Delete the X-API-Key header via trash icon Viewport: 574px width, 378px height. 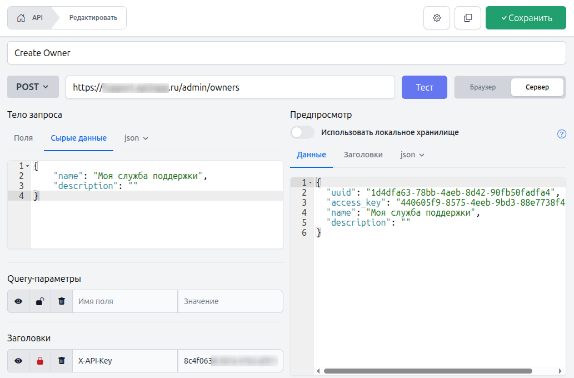pos(62,360)
